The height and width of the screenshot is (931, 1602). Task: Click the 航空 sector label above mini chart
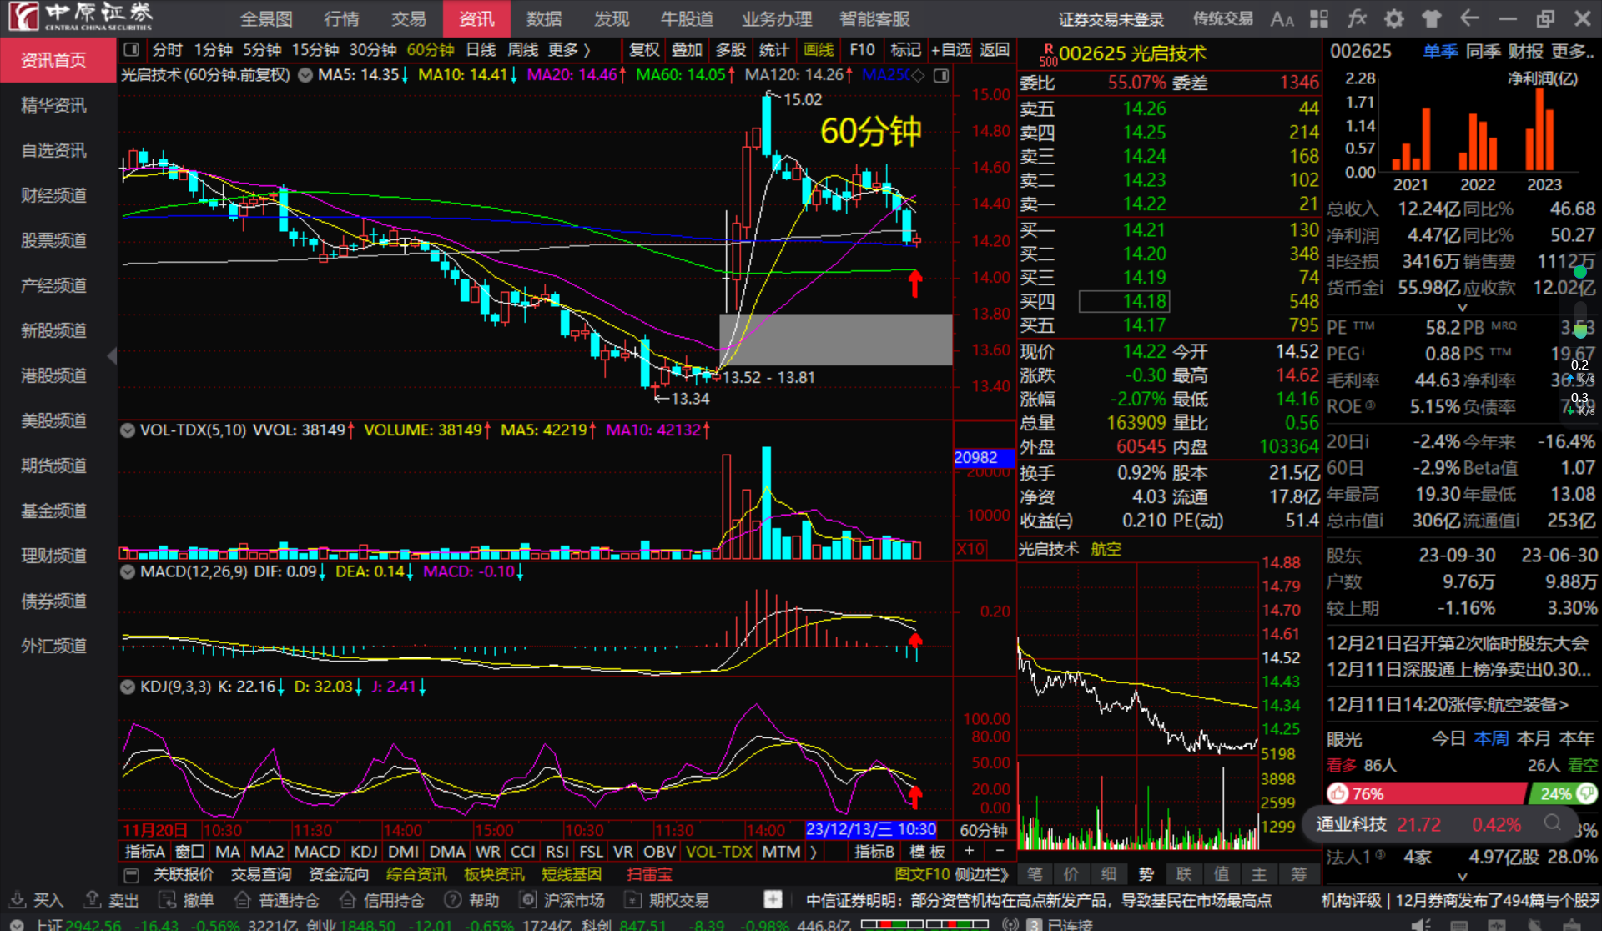pyautogui.click(x=1106, y=550)
